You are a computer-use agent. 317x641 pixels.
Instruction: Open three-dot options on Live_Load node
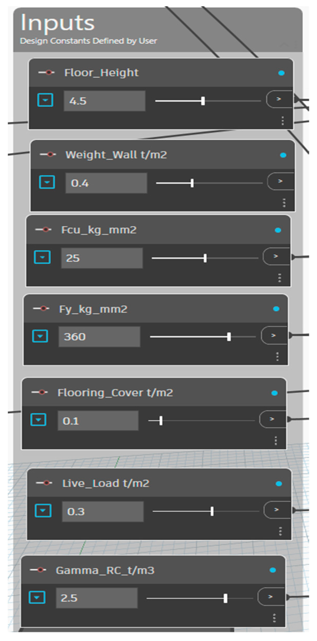pos(280,531)
